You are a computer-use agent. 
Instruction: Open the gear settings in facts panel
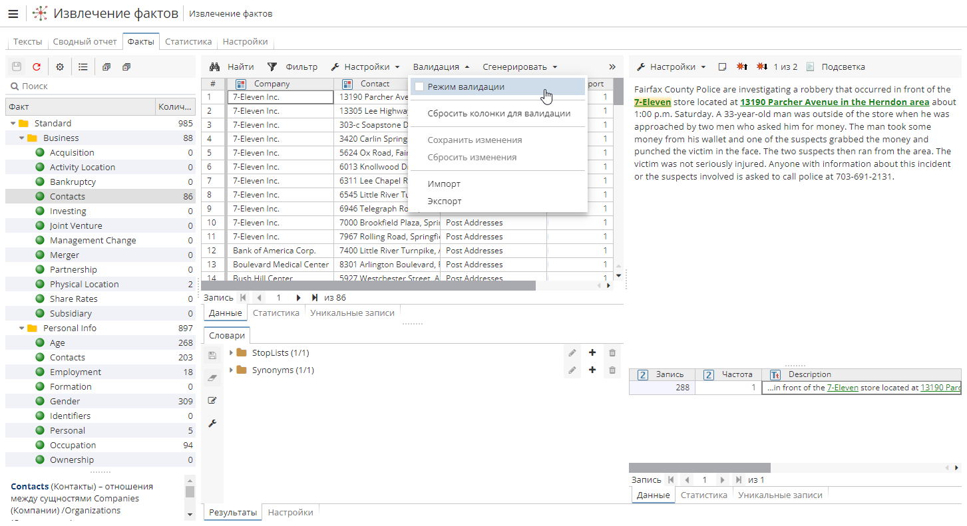60,67
